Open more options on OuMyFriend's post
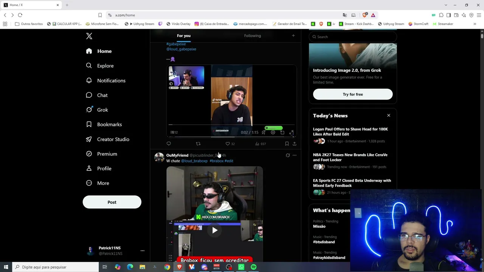The width and height of the screenshot is (484, 272). tap(295, 155)
